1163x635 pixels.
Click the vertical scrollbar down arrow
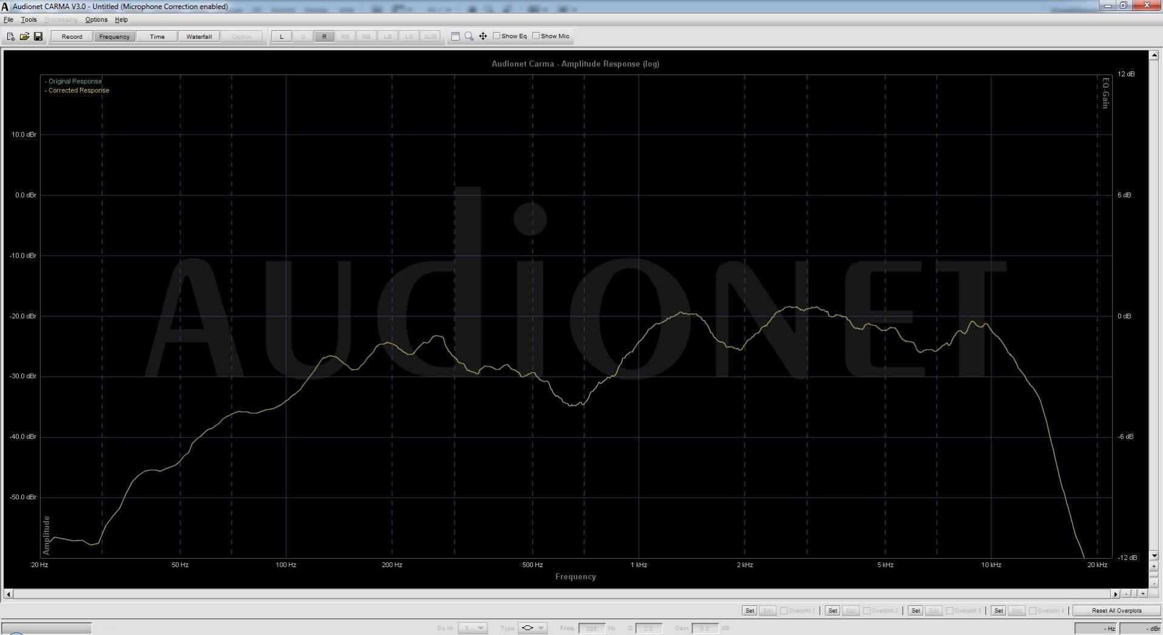1153,555
